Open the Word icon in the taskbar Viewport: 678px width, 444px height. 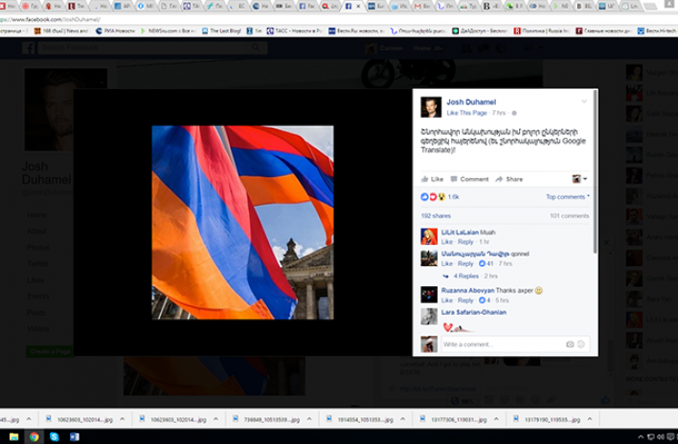coord(75,436)
